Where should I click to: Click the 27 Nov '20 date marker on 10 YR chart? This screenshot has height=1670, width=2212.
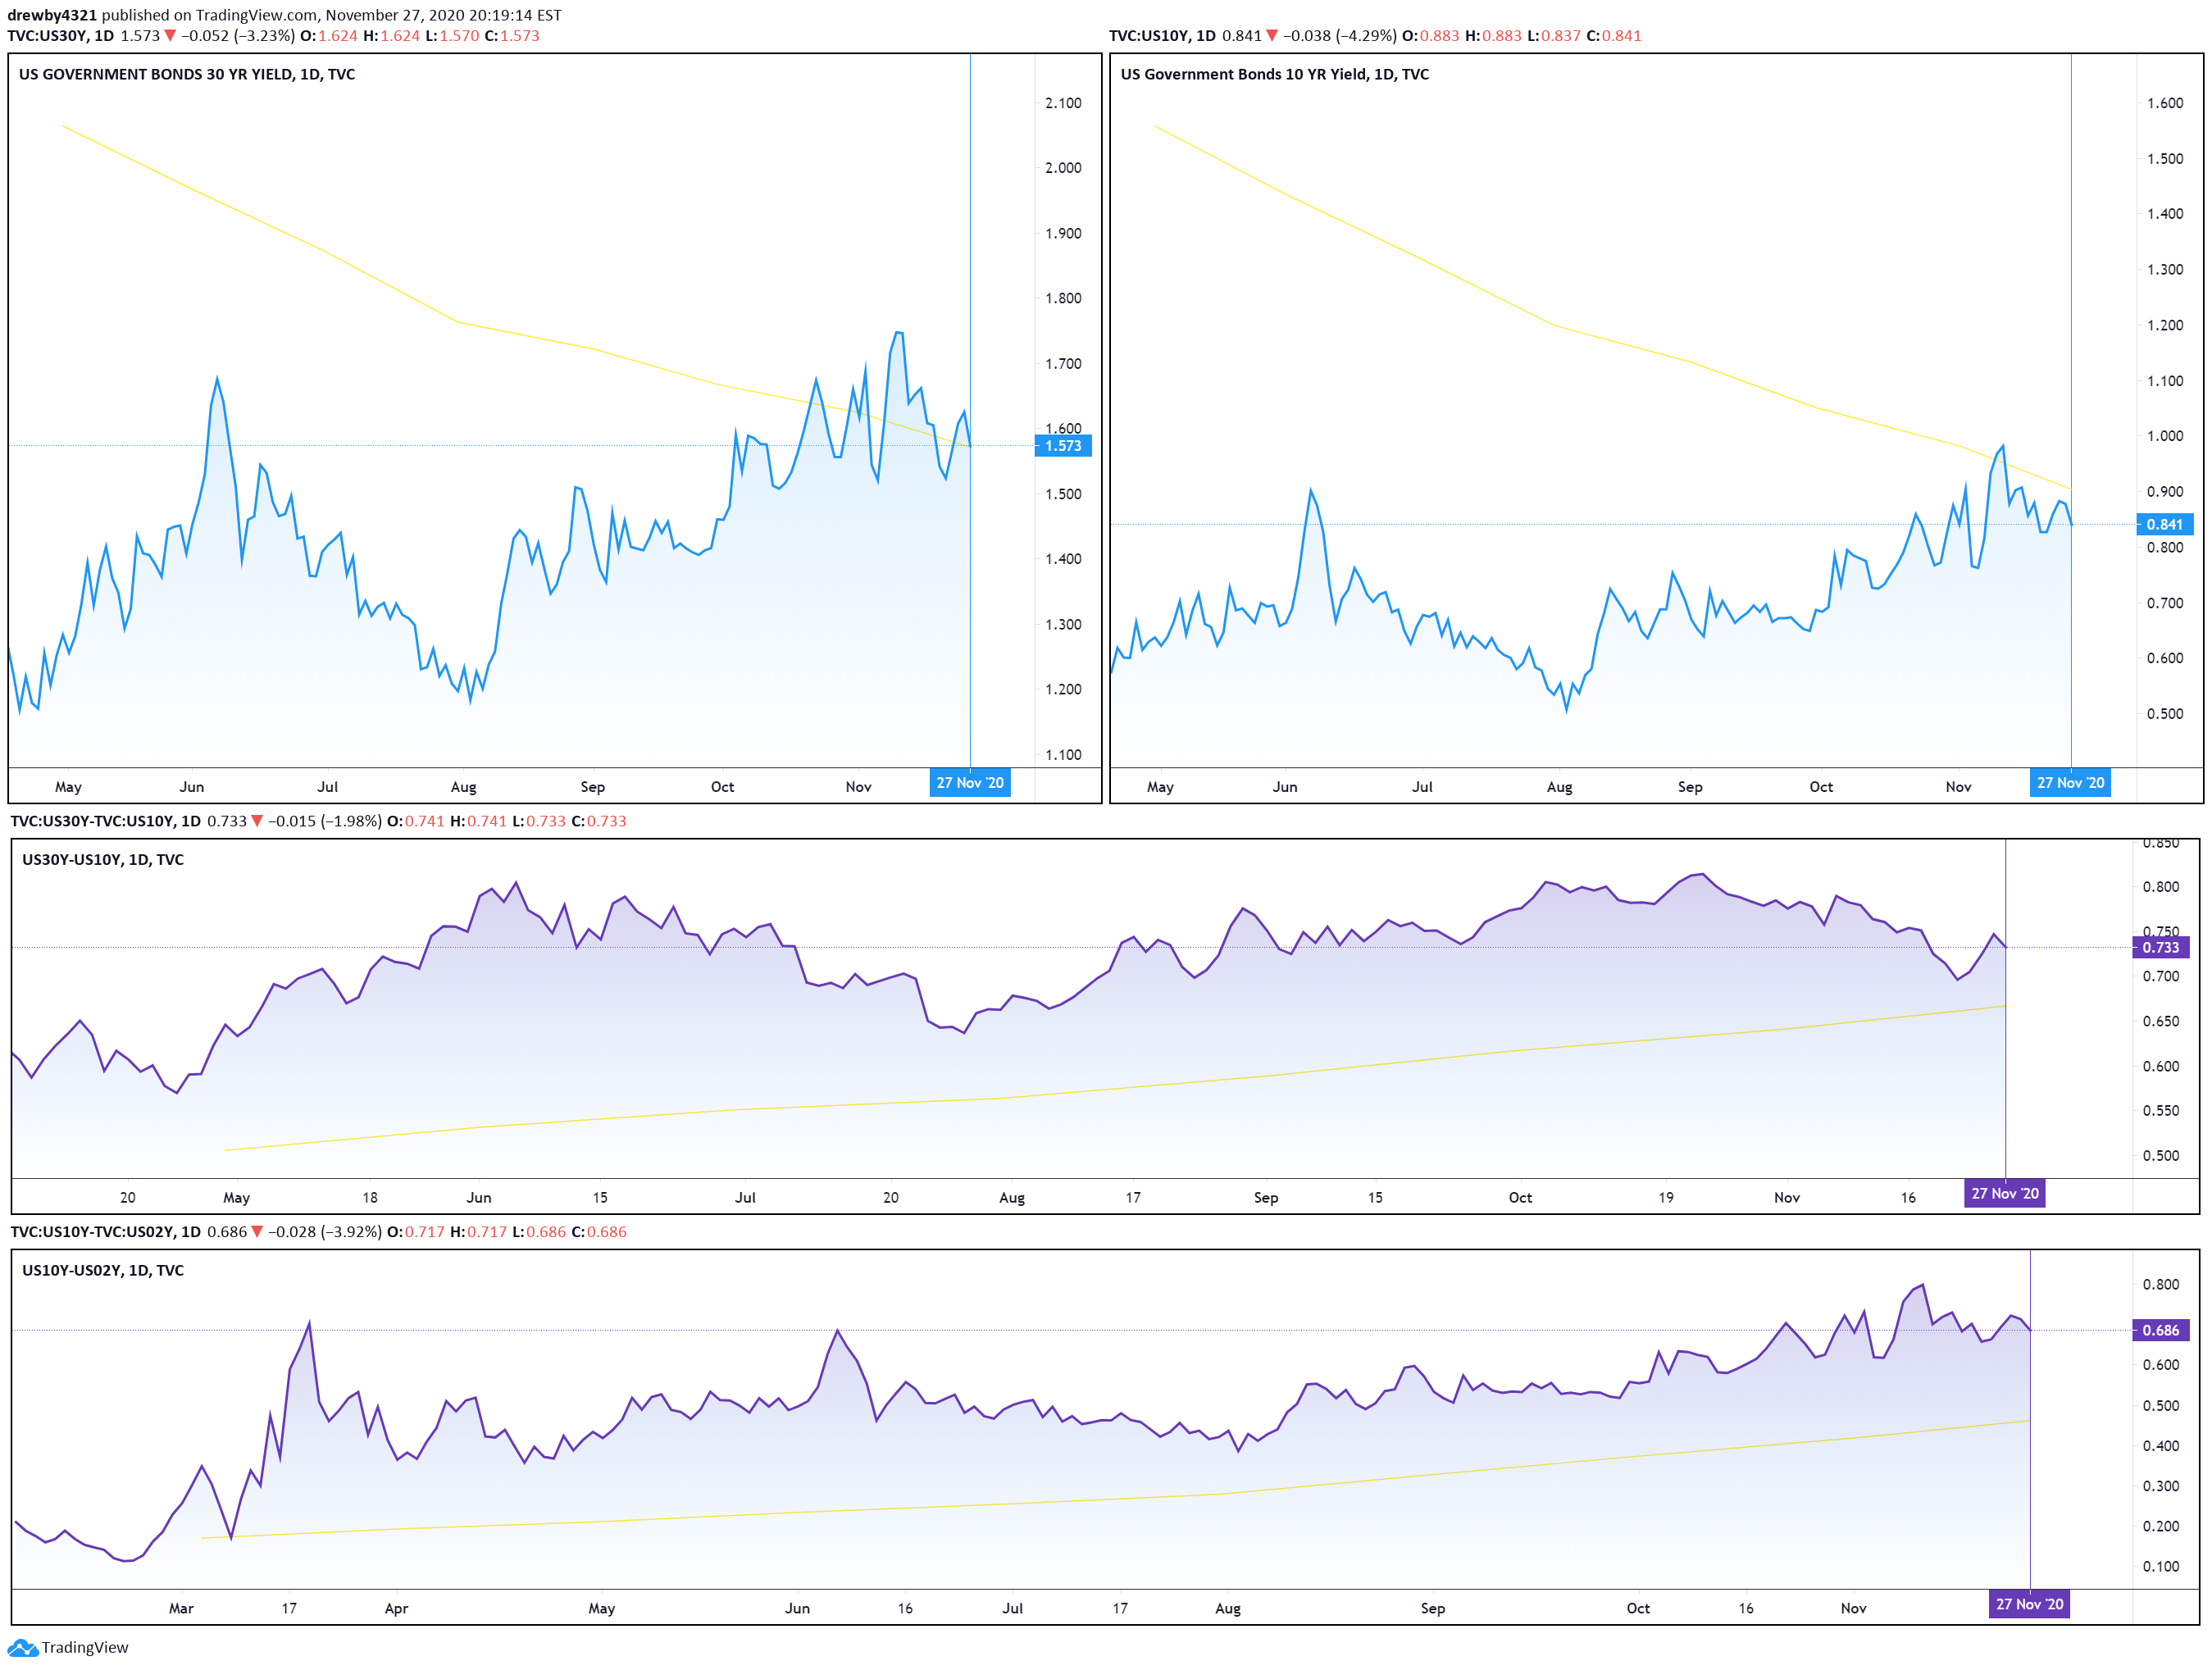2071,783
